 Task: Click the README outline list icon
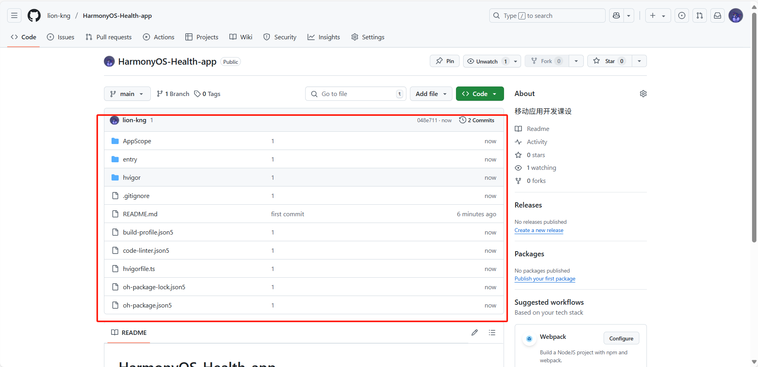492,332
